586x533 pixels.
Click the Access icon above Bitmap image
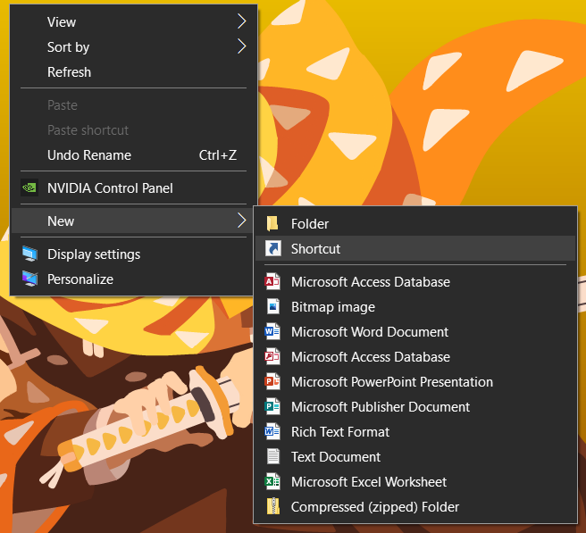[272, 281]
